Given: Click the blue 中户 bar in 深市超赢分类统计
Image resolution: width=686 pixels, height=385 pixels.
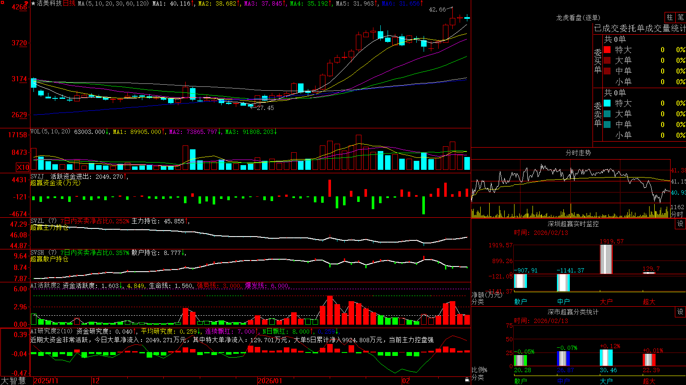Looking at the screenshot, I should pos(563,358).
